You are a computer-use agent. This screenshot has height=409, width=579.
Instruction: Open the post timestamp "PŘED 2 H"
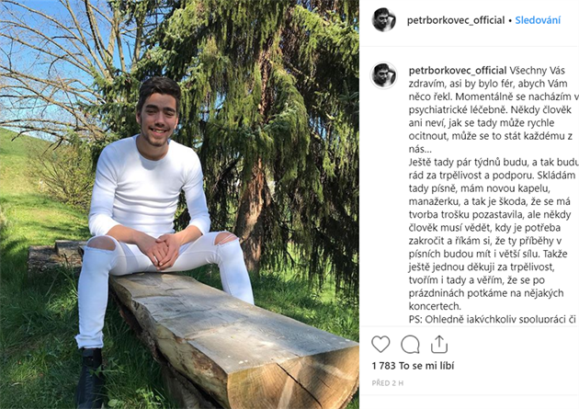coord(387,383)
